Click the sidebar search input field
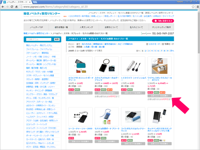 pos(39,39)
